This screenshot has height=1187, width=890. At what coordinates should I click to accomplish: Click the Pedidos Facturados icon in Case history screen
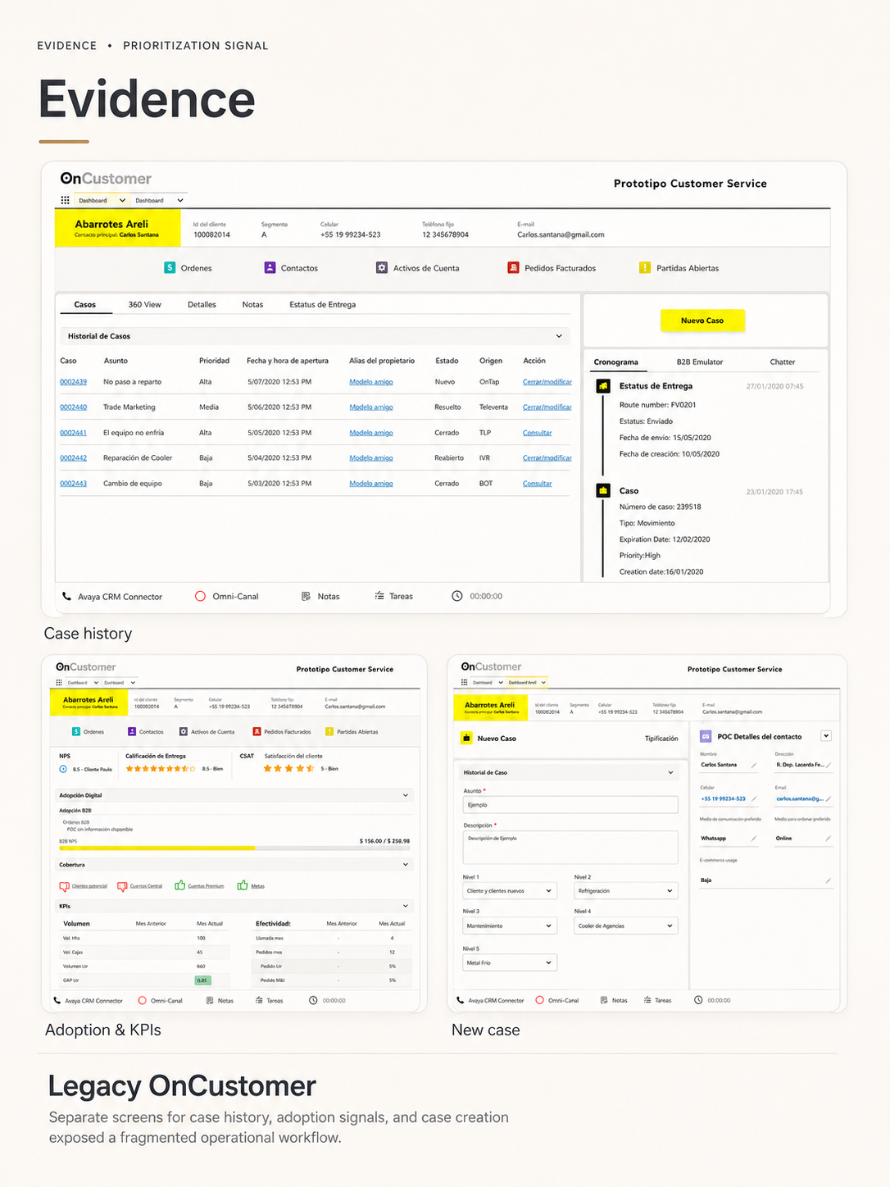click(513, 267)
